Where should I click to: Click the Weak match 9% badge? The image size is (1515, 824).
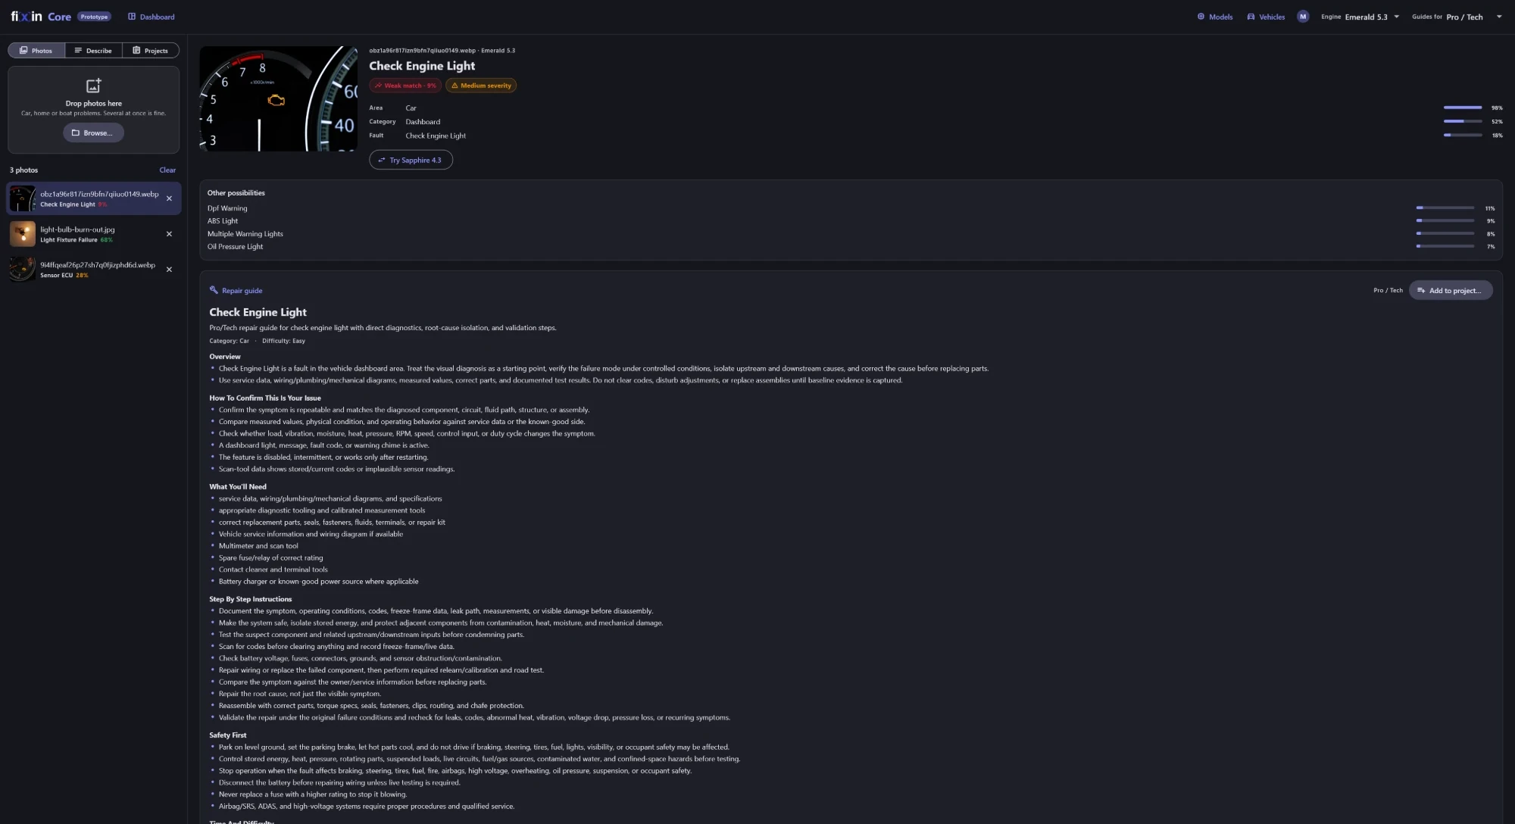[405, 86]
